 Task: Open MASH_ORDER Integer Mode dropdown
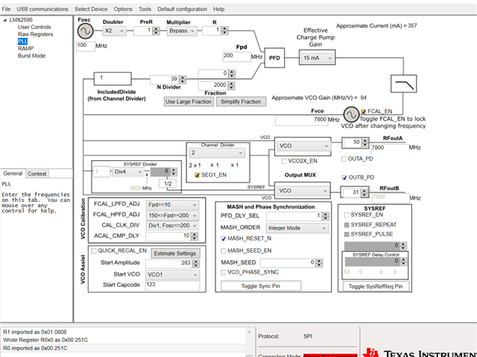297,228
